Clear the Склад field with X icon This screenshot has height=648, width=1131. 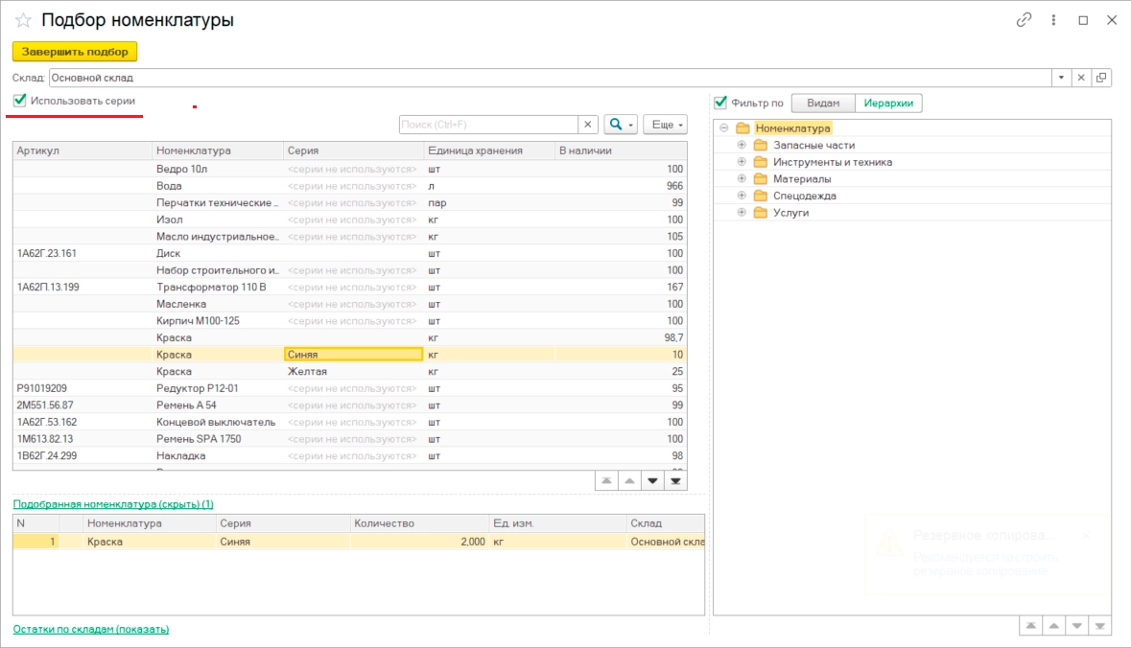(x=1081, y=78)
